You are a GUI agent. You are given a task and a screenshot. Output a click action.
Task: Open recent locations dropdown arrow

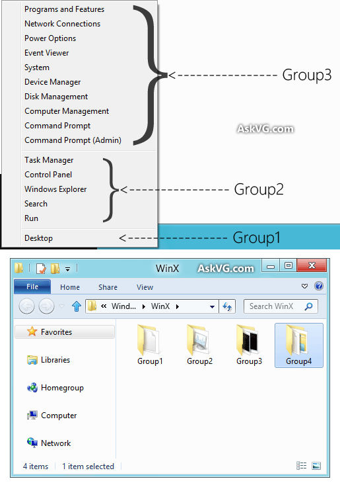tap(61, 306)
